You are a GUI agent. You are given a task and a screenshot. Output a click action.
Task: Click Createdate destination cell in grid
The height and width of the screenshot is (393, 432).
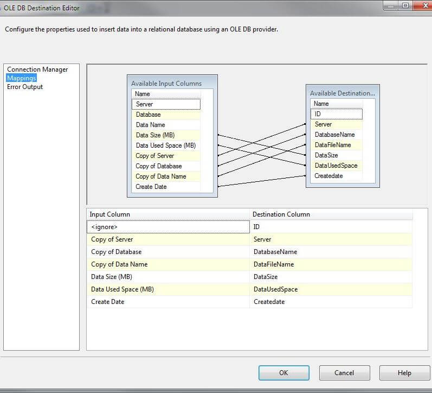(x=331, y=302)
